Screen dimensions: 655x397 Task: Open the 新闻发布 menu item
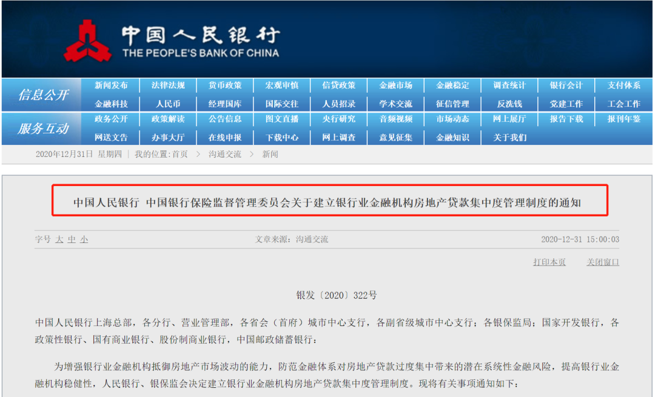tap(111, 85)
